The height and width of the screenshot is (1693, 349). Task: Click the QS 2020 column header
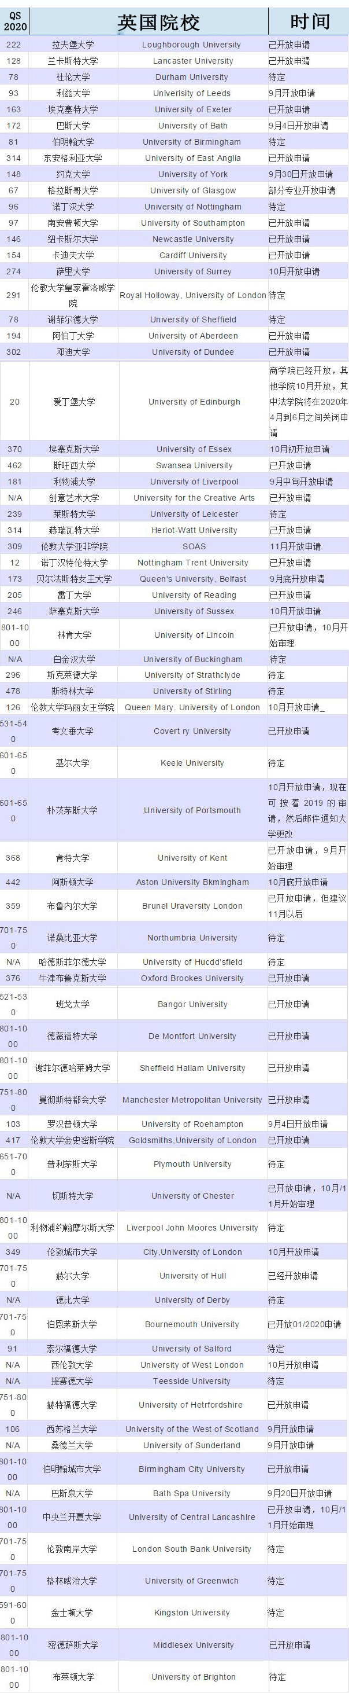coord(14,21)
